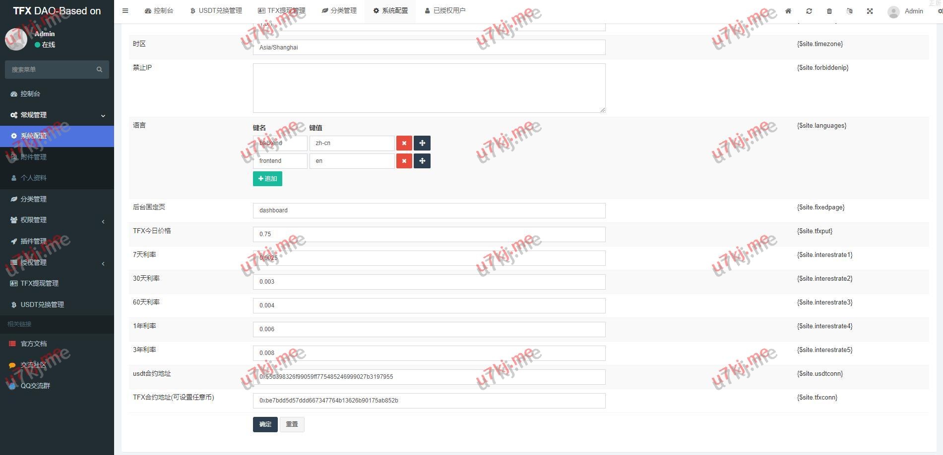
Task: Open the Admin user menu
Action: coord(906,11)
